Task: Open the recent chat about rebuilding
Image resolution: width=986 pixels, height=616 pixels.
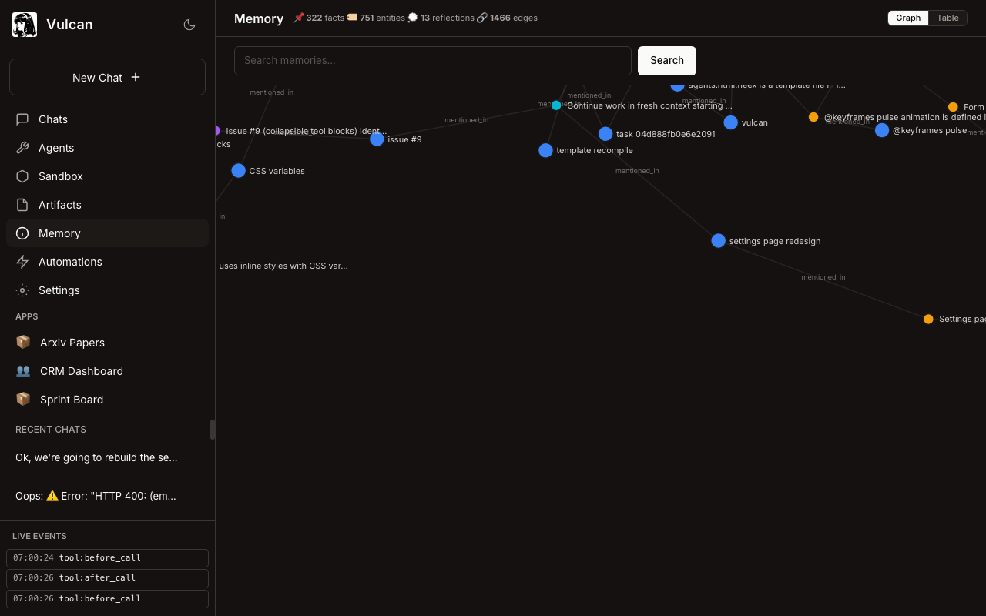Action: click(96, 457)
